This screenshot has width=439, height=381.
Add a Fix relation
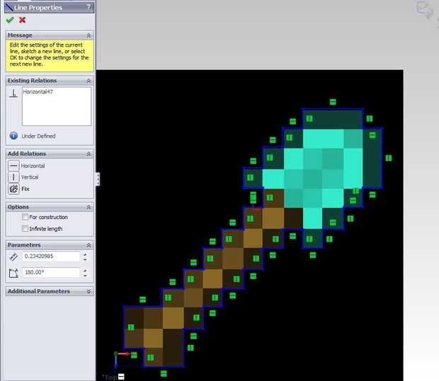point(13,189)
